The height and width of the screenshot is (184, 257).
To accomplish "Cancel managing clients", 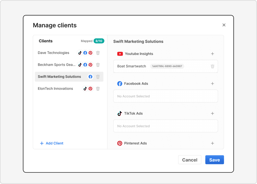I will [x=190, y=160].
